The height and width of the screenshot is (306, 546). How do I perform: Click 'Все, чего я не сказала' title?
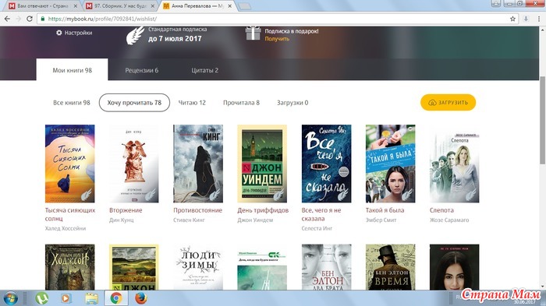click(x=321, y=215)
